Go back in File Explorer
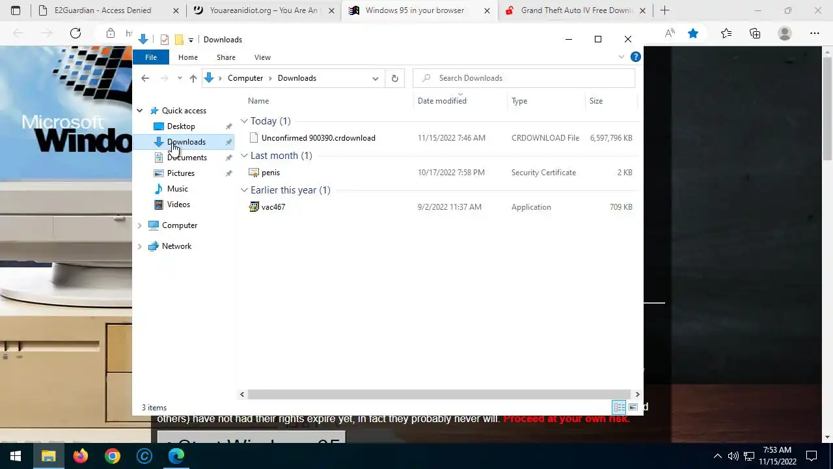 click(145, 78)
